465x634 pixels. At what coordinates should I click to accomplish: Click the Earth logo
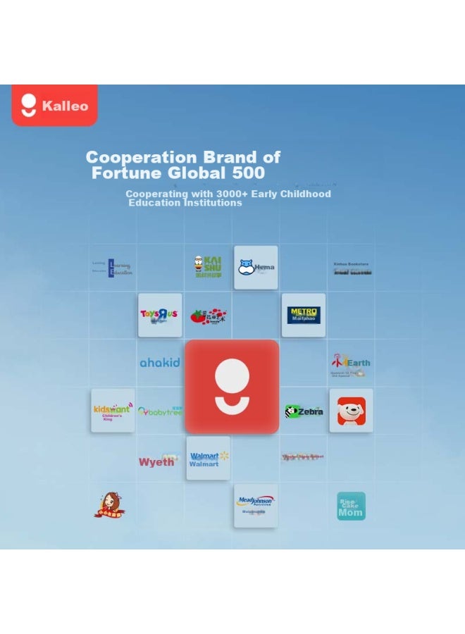(x=351, y=365)
